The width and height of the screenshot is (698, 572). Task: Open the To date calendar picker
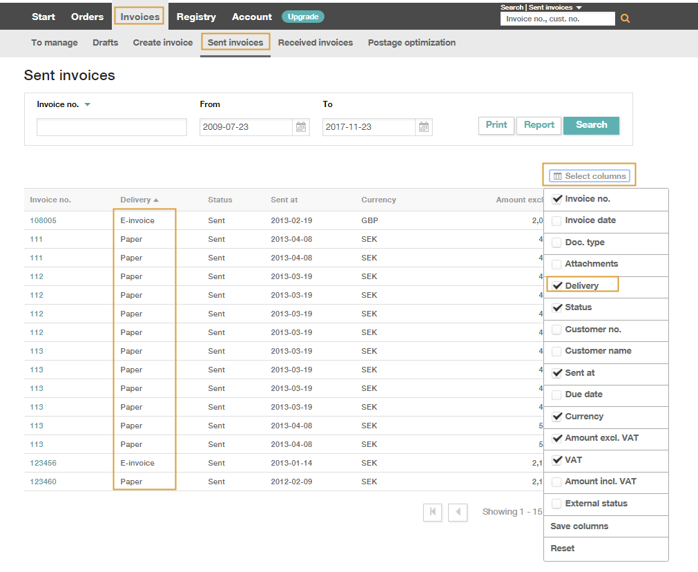[x=424, y=127]
